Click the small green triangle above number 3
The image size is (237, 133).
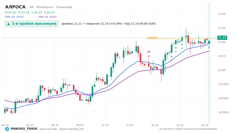pos(176,48)
